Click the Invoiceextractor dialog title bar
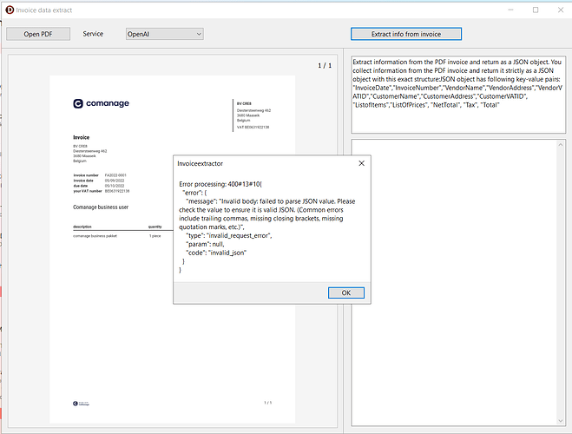This screenshot has width=572, height=434. 260,162
